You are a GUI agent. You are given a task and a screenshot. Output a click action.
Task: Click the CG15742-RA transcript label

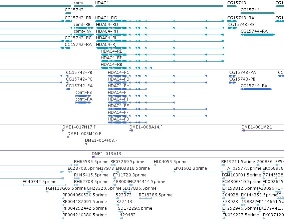click(78, 45)
